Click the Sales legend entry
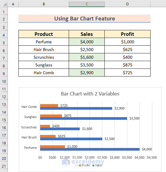Image resolution: width=166 pixels, height=172 pixels. coord(98,165)
